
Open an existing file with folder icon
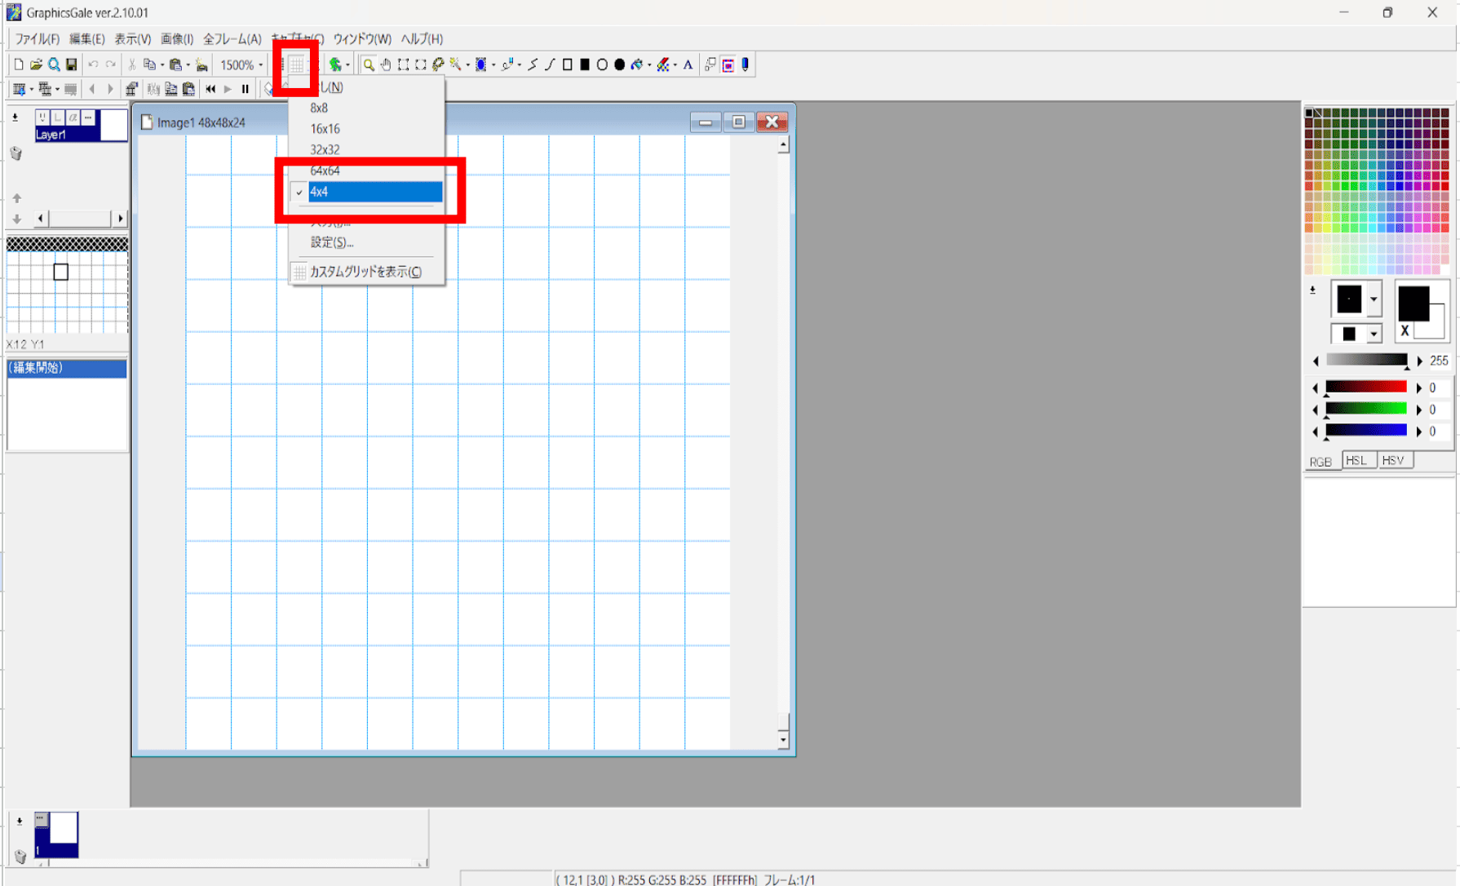point(36,65)
